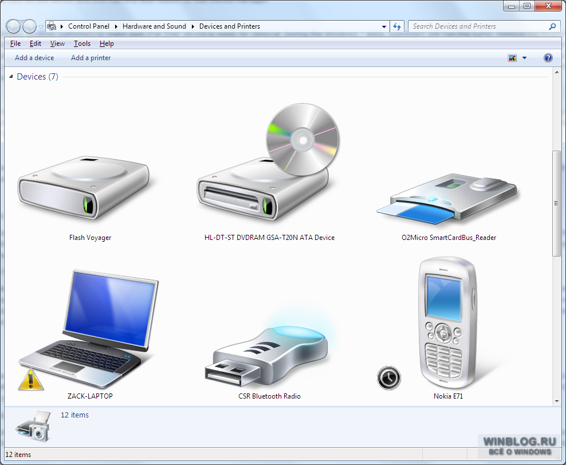Click the printer icon in address bar

point(52,26)
